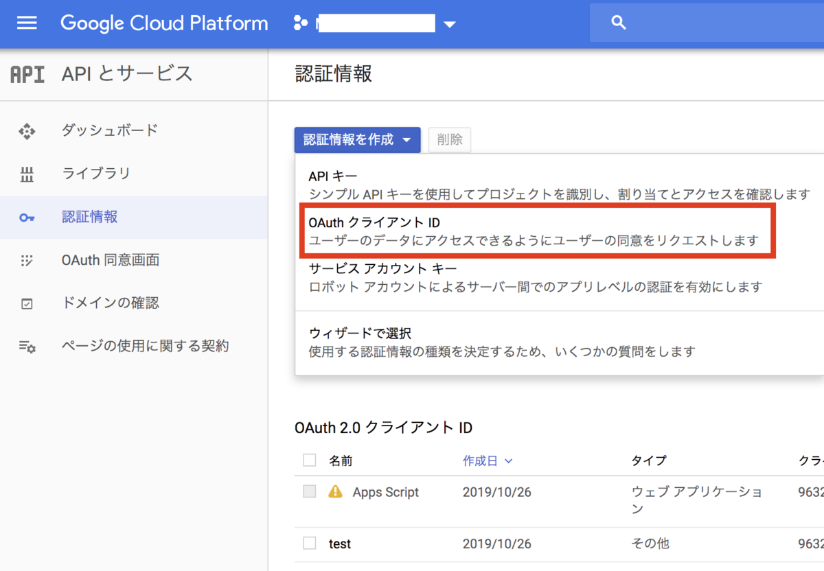Screen dimensions: 824x571
Task: Go to OAuth 同意画面 page
Action: (111, 260)
